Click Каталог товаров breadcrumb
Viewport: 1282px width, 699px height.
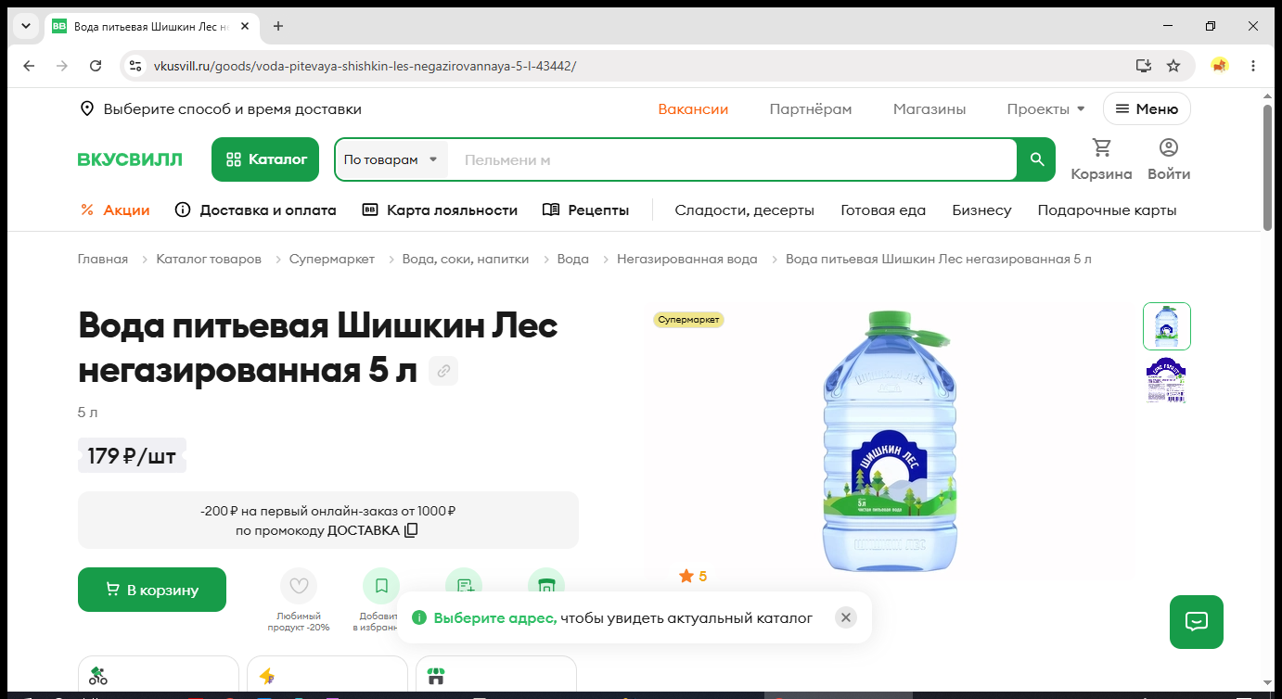[209, 259]
